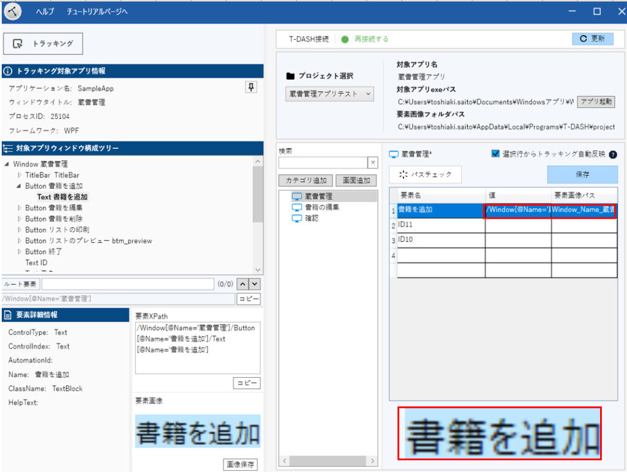This screenshot has height=472, width=627.
Task: Click the トラッキング button
Action: 43,43
